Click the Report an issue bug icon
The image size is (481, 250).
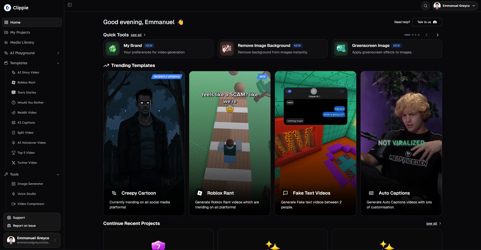9,226
